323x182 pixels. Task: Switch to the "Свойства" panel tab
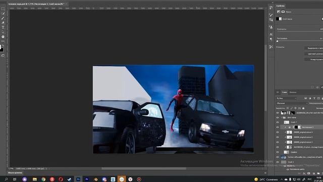(x=281, y=6)
